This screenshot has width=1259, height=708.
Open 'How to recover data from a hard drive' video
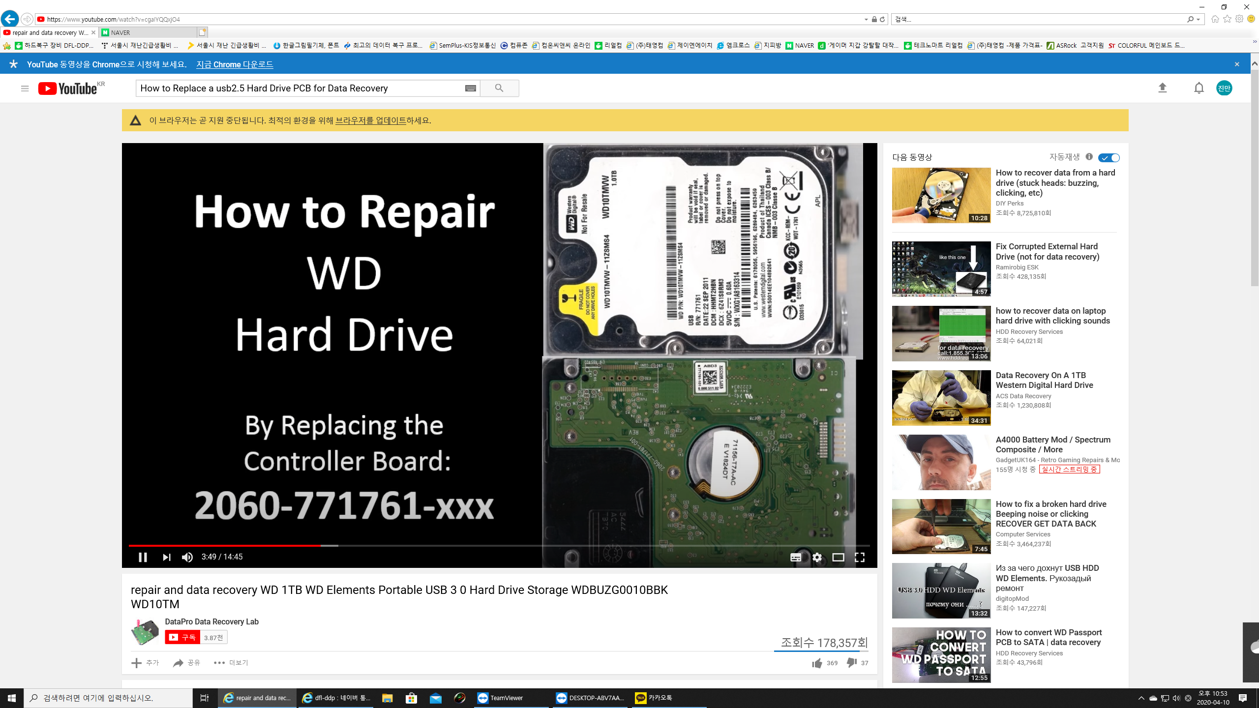click(1055, 183)
